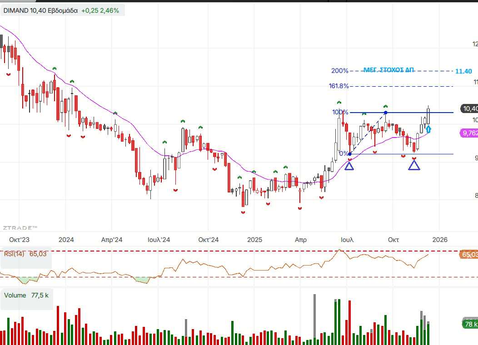Open the Volume indicator label
478x345 pixels.
click(x=15, y=295)
